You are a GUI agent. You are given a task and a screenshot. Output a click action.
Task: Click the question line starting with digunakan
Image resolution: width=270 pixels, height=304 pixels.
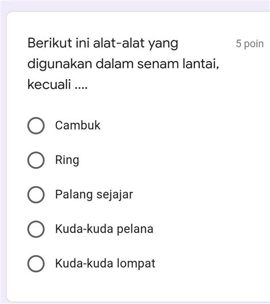point(124,64)
